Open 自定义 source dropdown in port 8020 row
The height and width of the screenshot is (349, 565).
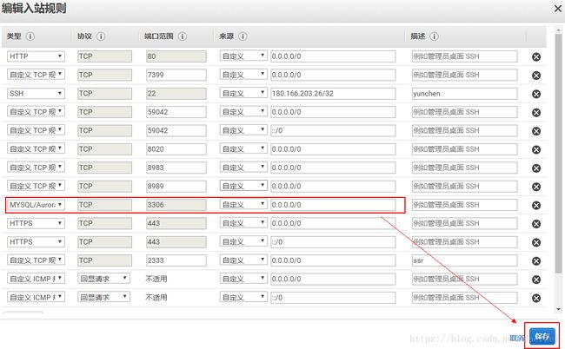click(243, 149)
